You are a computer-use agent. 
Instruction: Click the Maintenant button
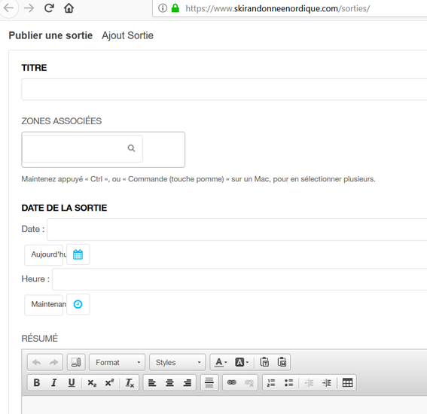click(x=44, y=304)
